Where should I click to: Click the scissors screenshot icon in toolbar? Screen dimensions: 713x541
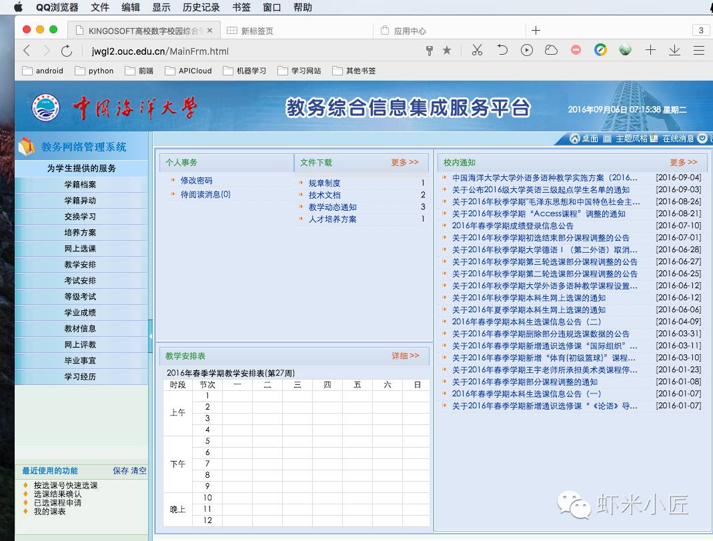(477, 51)
